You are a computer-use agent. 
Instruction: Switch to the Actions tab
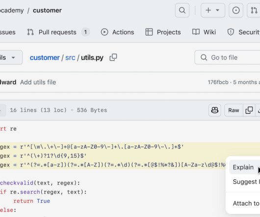click(x=117, y=32)
